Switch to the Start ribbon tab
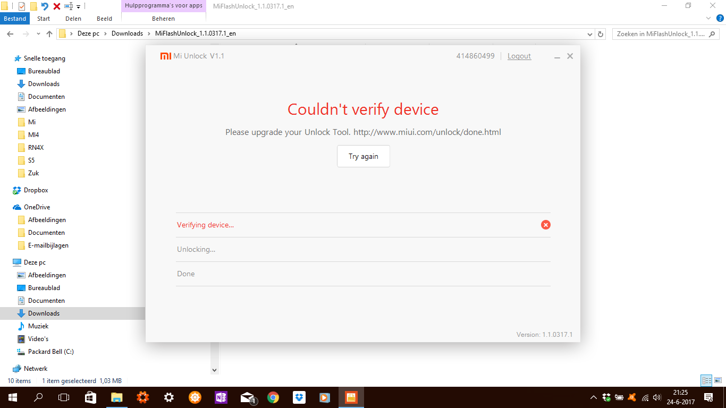 pyautogui.click(x=44, y=19)
